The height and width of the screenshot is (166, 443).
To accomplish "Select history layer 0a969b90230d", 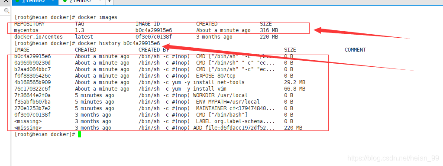I will click(x=32, y=63).
